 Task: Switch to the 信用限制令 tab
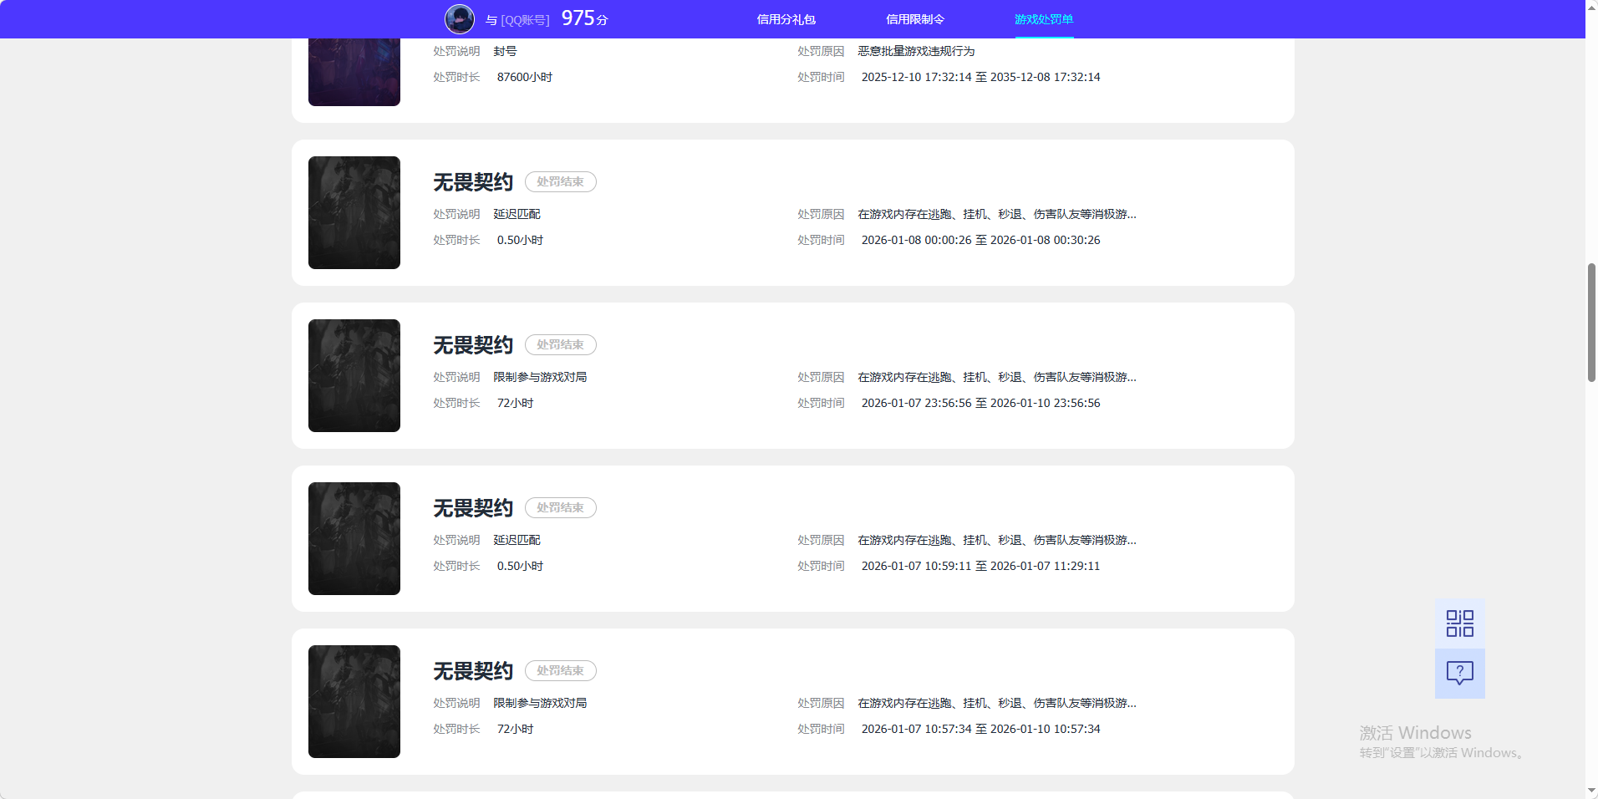pos(914,18)
